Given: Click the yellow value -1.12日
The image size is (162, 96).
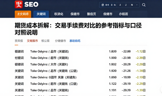Looking at the screenshot, I should tap(141, 51).
